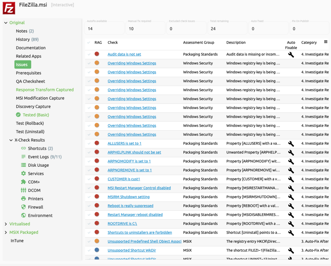Click autofix wrench for uninstaller shortcuts row
Image resolution: width=331 pixels, height=266 pixels.
tap(291, 233)
